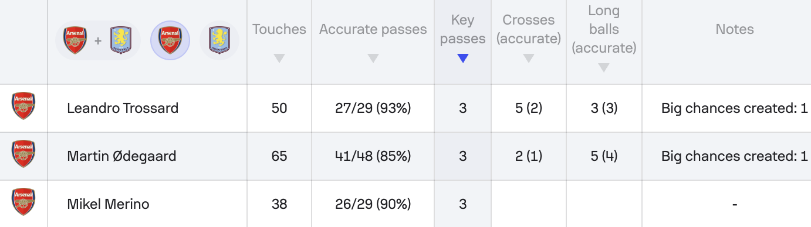Image resolution: width=811 pixels, height=227 pixels.
Task: Select the Aston Villa-only team filter
Action: coord(219,41)
